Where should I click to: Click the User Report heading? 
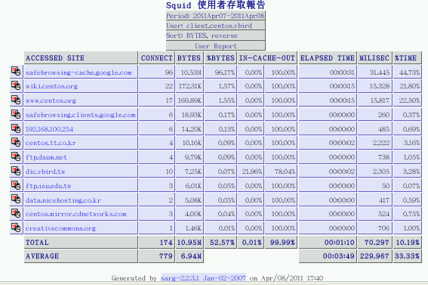(215, 46)
